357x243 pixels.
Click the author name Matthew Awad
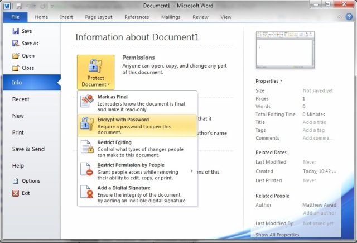(320, 205)
